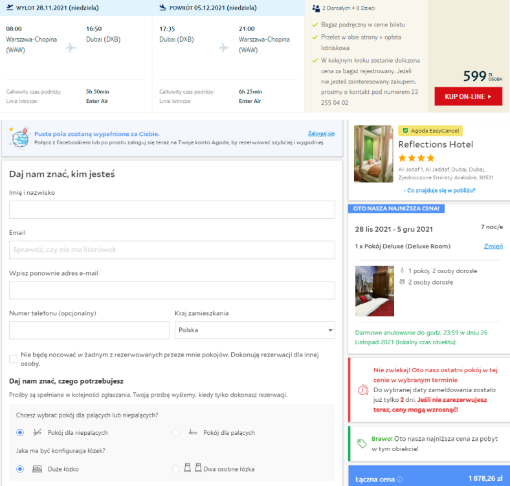510x486 pixels.
Task: Click the guests icon beside '2 osoby dorosłe'
Action: [403, 282]
